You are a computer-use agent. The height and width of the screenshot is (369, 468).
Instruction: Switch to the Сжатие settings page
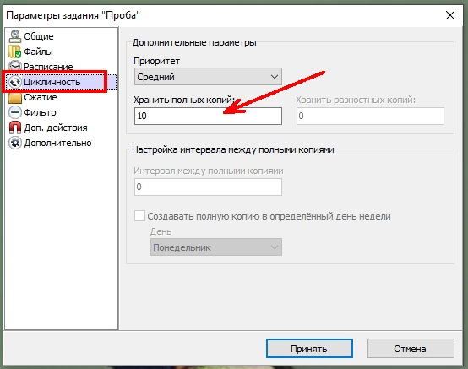41,97
